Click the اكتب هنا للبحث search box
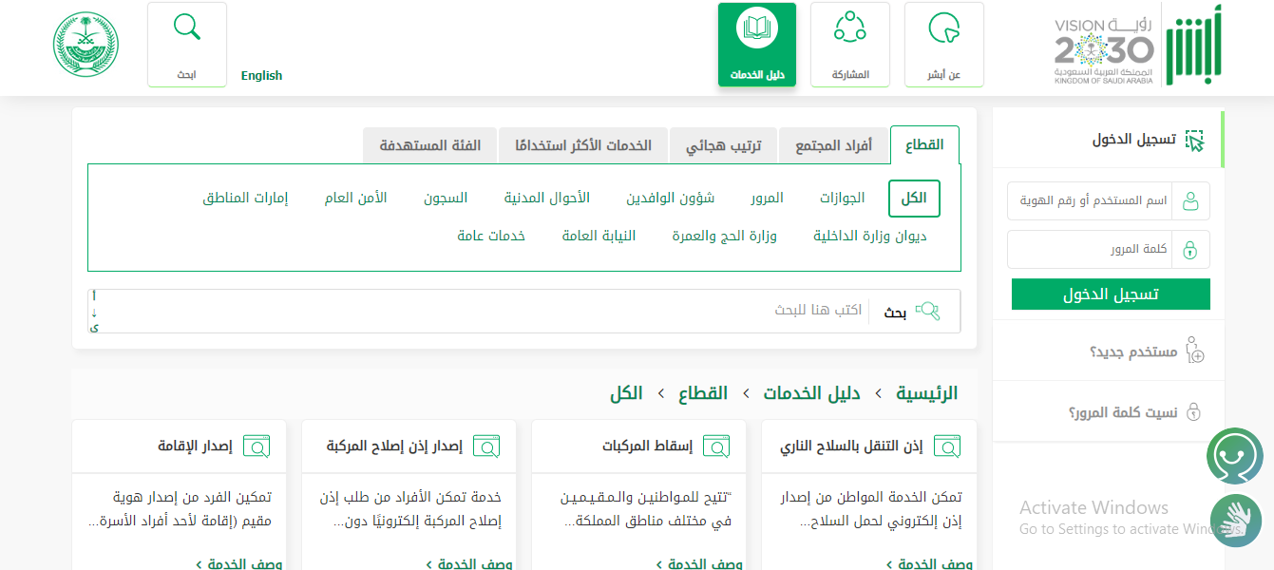Screen dimensions: 1274x570 (x=485, y=311)
